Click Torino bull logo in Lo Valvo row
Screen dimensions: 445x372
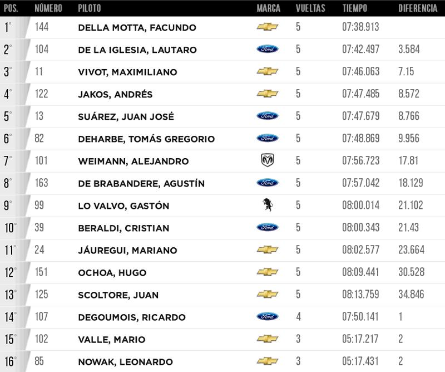(x=268, y=205)
